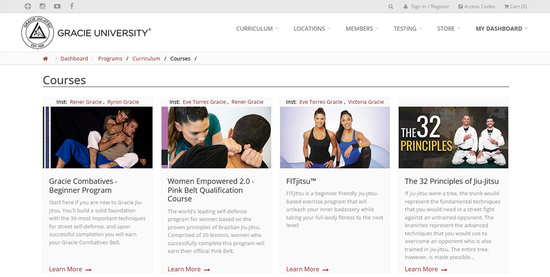
Task: Visit the Facebook icon link
Action: click(x=72, y=7)
